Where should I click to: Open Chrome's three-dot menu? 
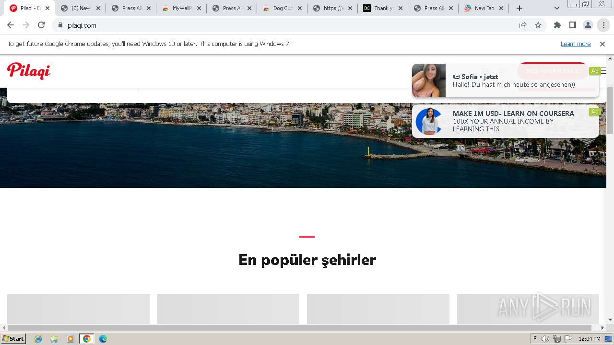pos(603,25)
